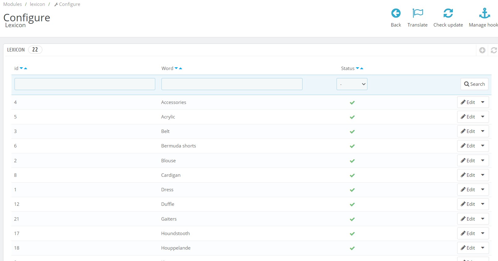The width and height of the screenshot is (498, 261).
Task: Expand actions dropdown for Houndstooth row
Action: (x=483, y=233)
